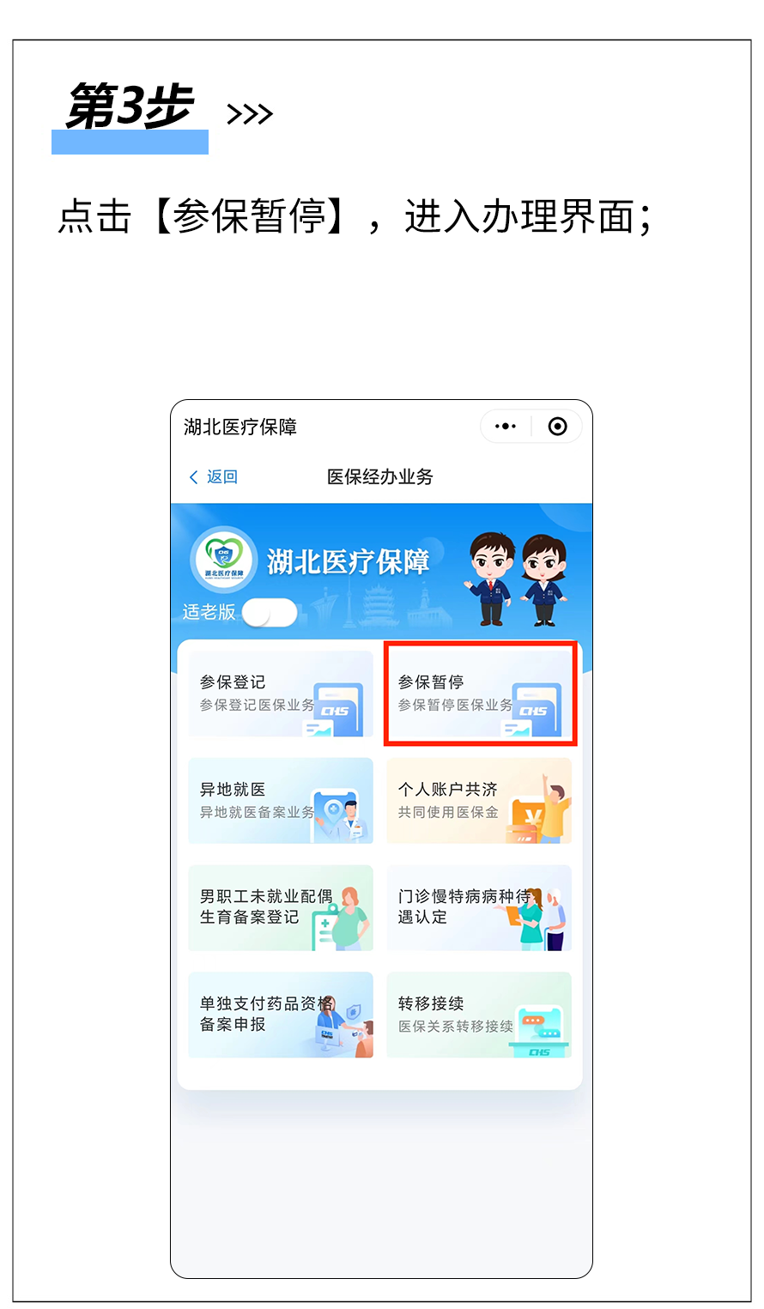Image resolution: width=764 pixels, height=1309 pixels.
Task: Toggle the 适老版 switch on
Action: pos(270,612)
